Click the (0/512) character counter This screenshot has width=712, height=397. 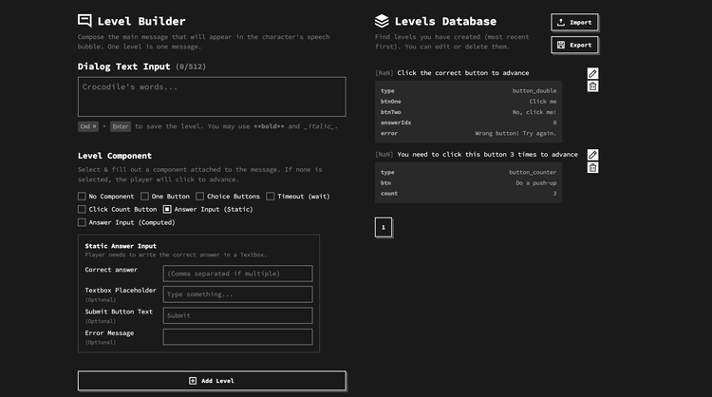coord(191,66)
